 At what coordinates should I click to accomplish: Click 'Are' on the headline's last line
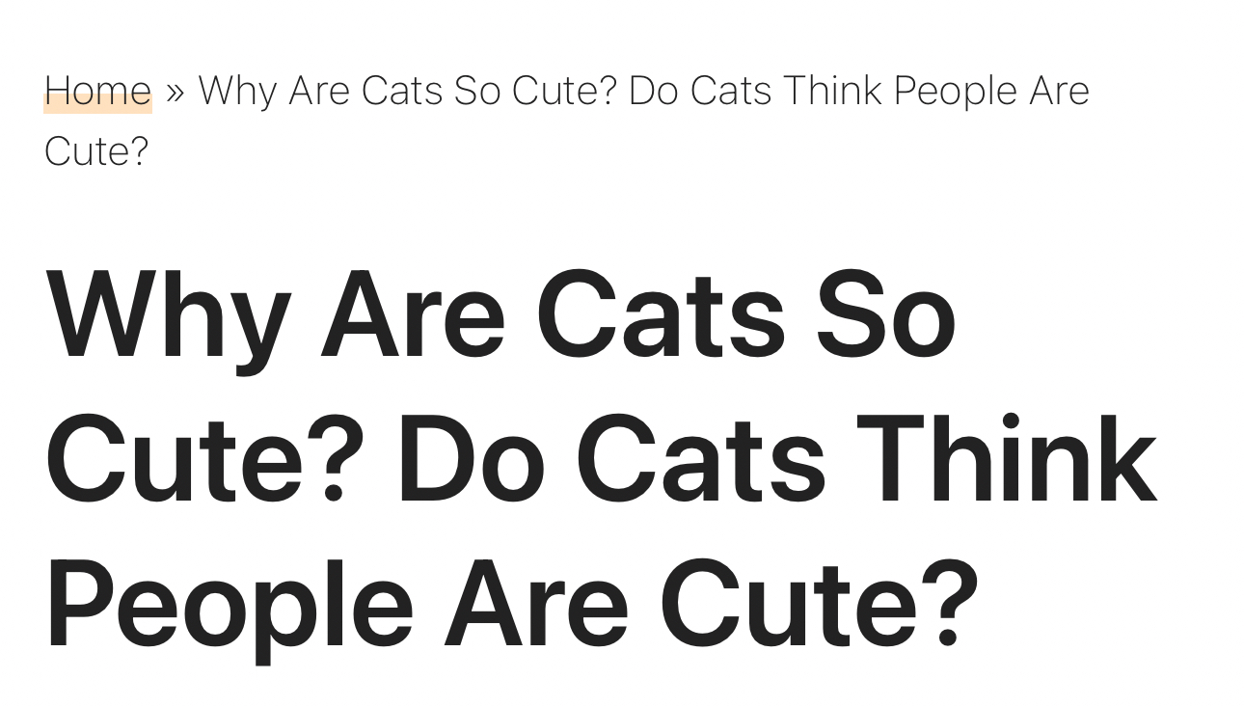(536, 606)
